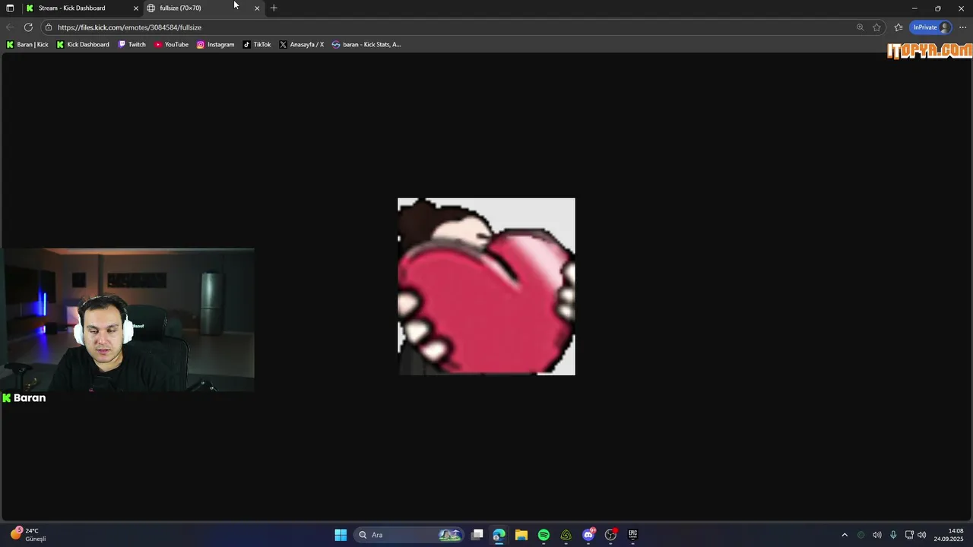
Task: Open the baran - Kick Stats bookmark
Action: (366, 45)
